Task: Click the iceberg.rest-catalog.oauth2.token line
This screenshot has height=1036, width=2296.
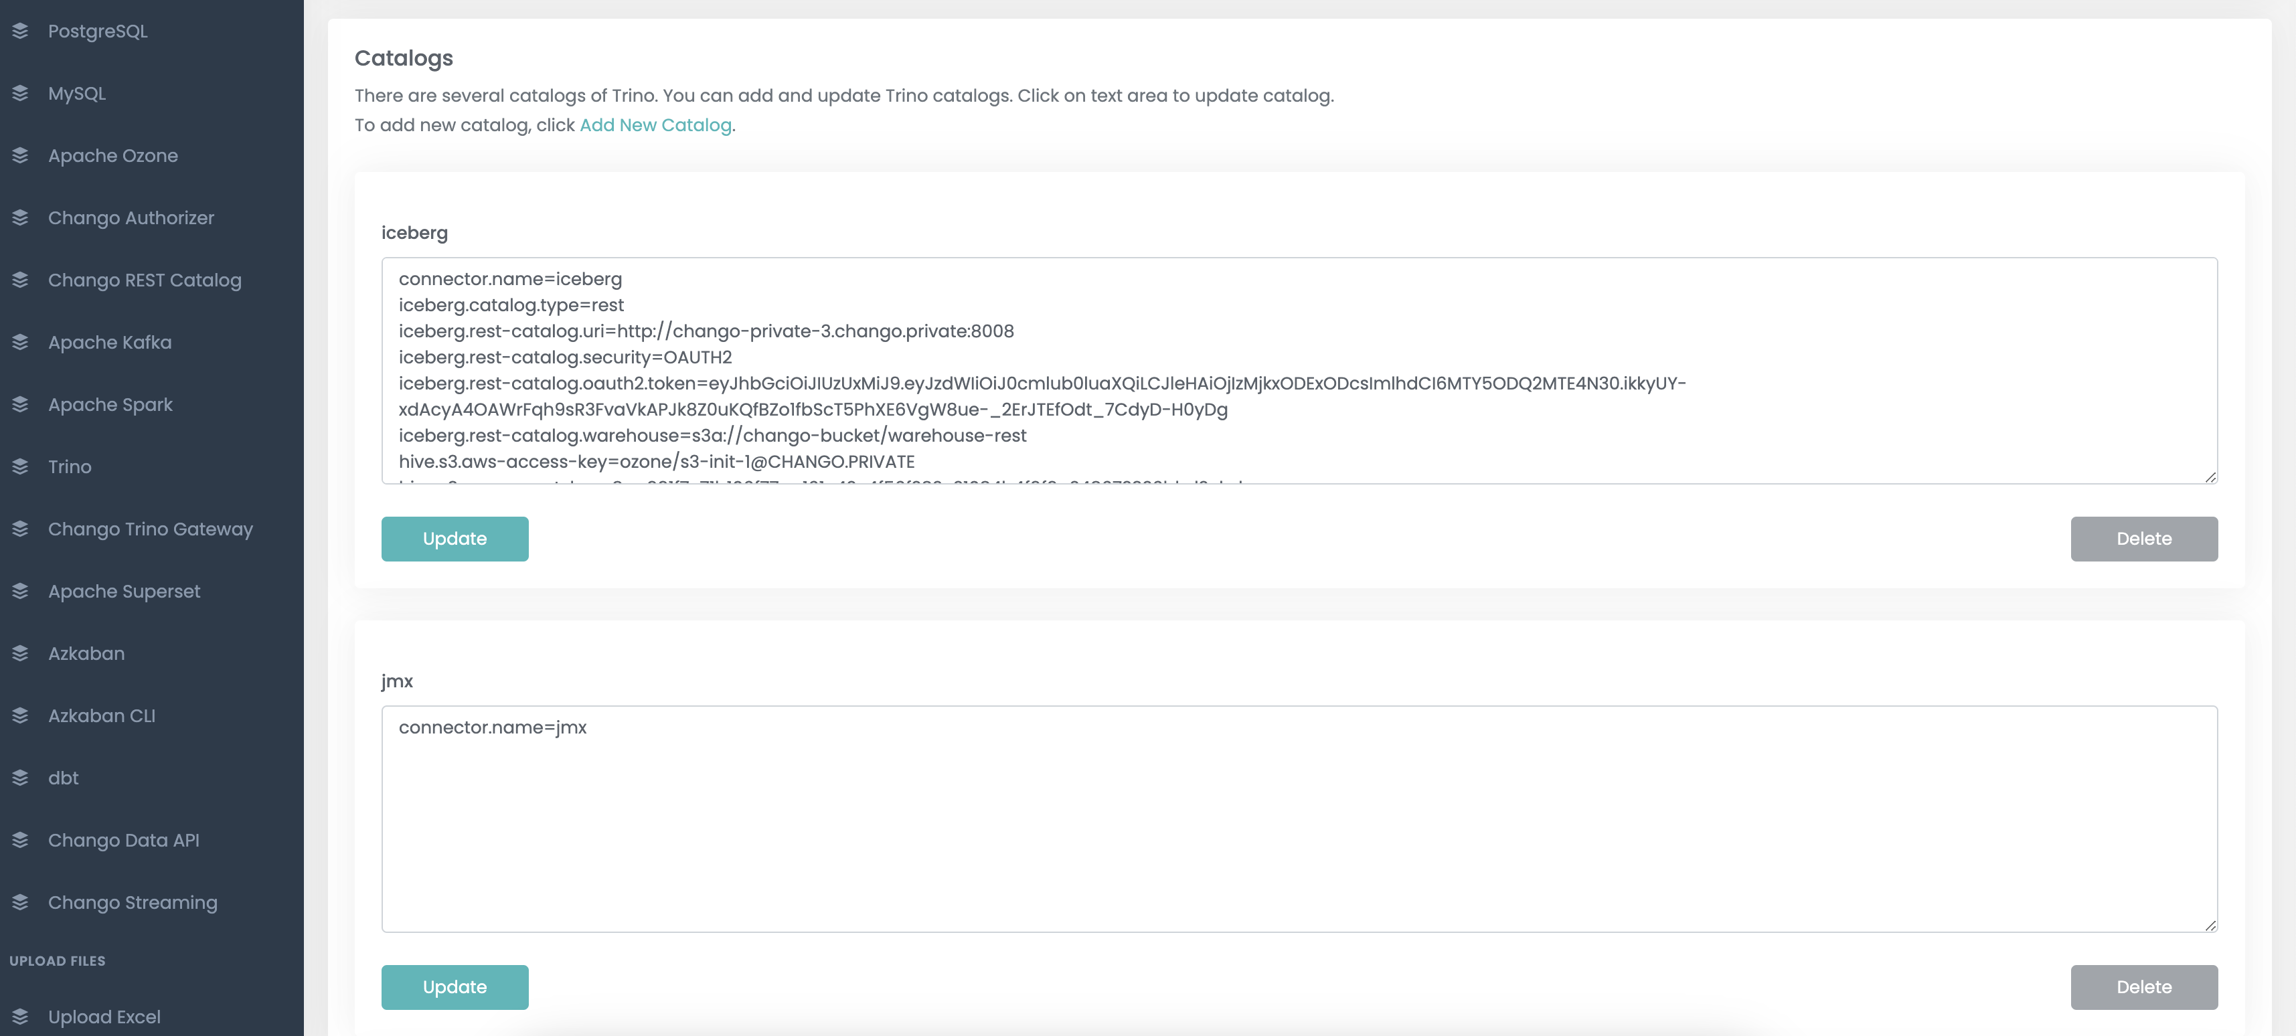Action: pyautogui.click(x=1042, y=396)
